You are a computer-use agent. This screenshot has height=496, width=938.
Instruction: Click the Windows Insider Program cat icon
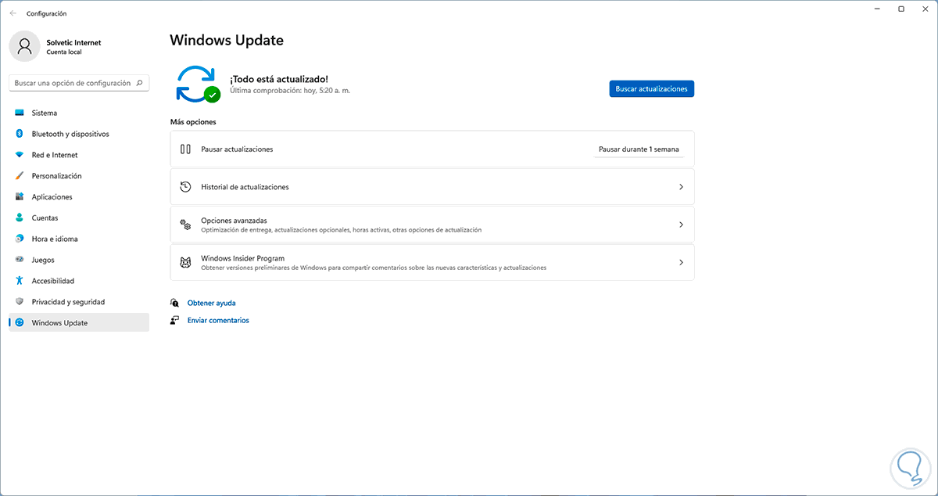pos(185,262)
